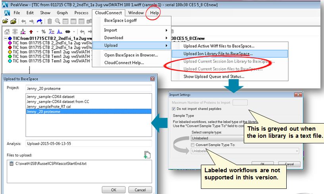Click the gray forward arrow in main toolbar
The height and width of the screenshot is (194, 324).
pyautogui.click(x=32, y=21)
